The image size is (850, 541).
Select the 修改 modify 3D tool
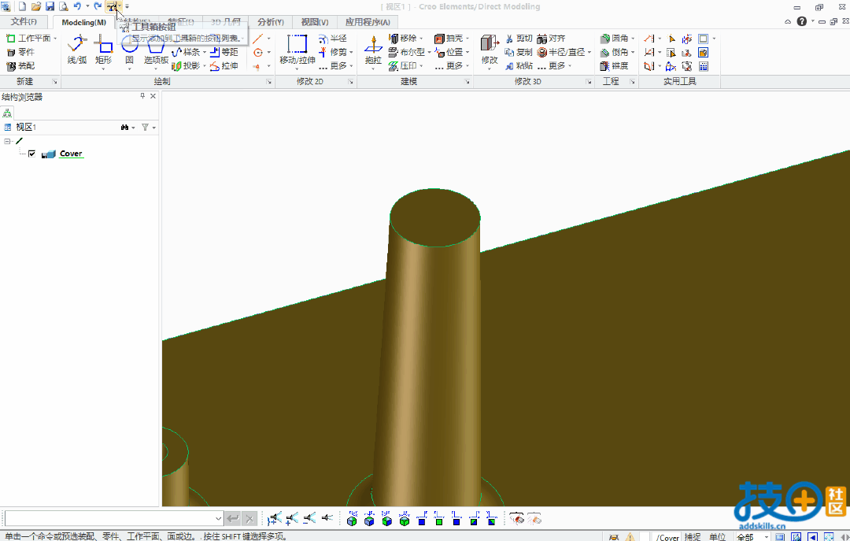(490, 50)
